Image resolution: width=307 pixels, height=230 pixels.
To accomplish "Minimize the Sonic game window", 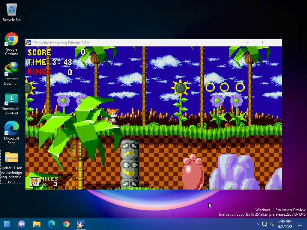I will point(247,43).
